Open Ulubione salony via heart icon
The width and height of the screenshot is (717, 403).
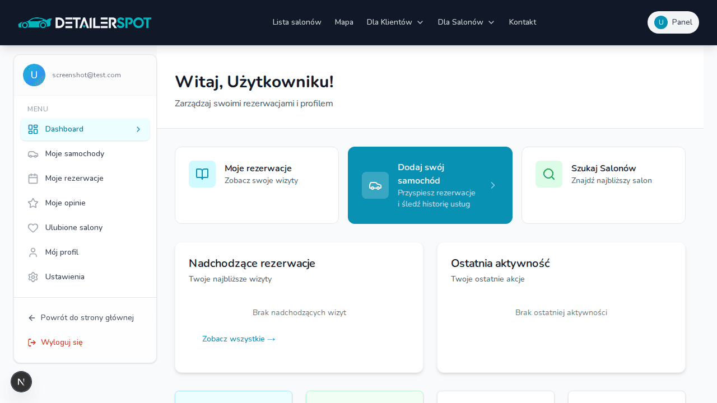click(33, 227)
